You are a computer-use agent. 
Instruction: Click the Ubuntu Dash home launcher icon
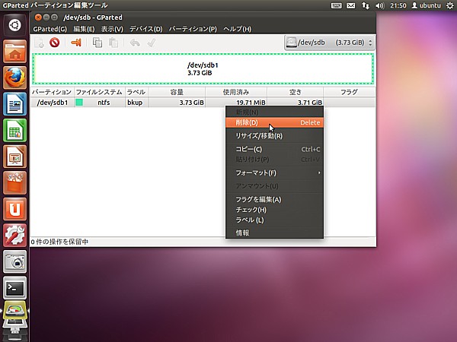click(x=14, y=25)
